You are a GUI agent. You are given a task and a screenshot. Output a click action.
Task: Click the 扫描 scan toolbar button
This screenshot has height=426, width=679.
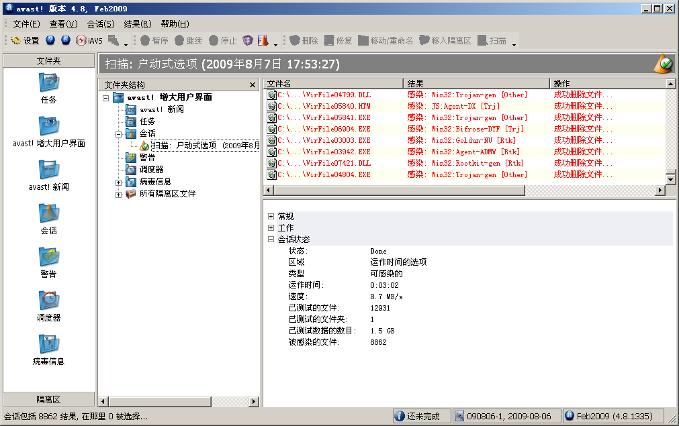(x=492, y=41)
